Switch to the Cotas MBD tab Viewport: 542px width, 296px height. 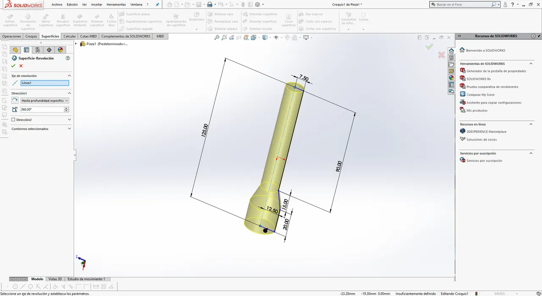click(x=88, y=36)
